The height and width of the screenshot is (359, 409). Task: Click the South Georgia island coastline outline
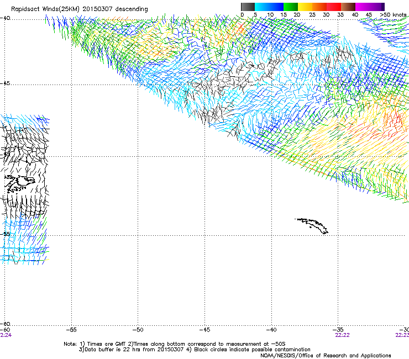click(x=312, y=226)
